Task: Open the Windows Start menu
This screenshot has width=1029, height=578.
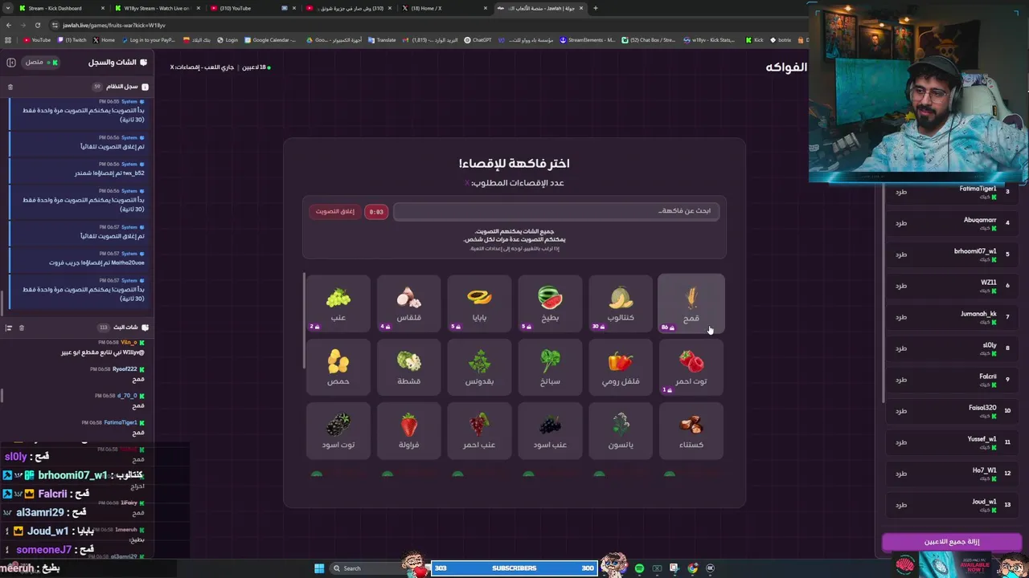Action: coord(319,568)
